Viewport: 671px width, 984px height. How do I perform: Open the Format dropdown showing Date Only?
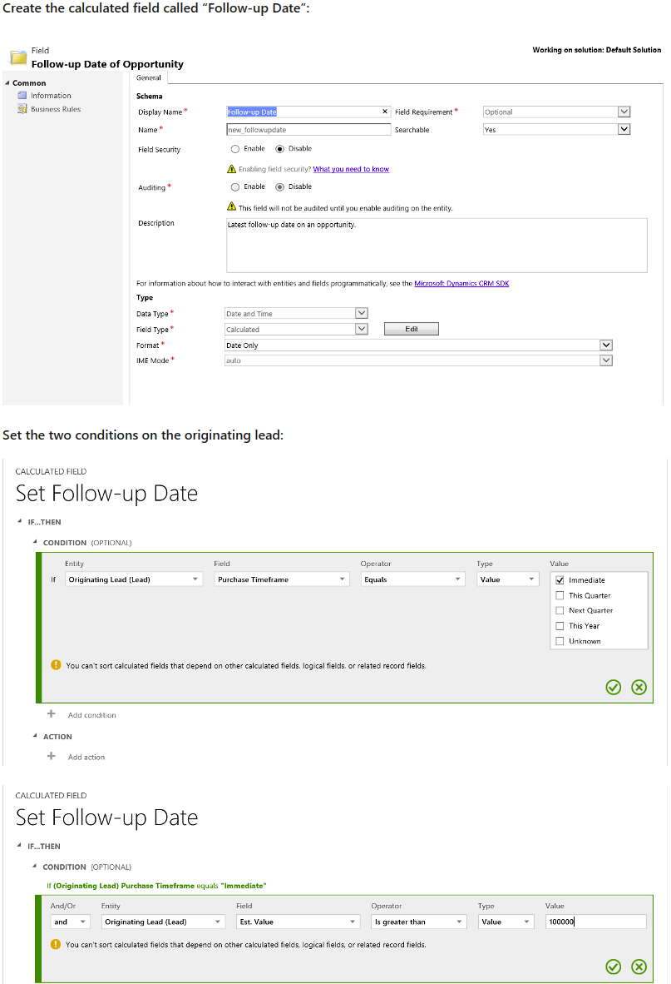coord(606,345)
